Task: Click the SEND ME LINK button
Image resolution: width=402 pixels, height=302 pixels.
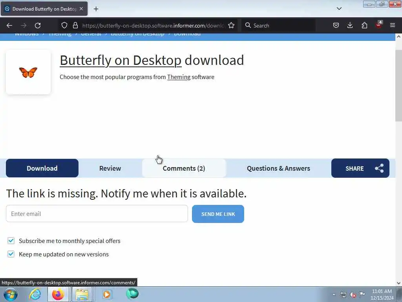Action: coord(218,214)
